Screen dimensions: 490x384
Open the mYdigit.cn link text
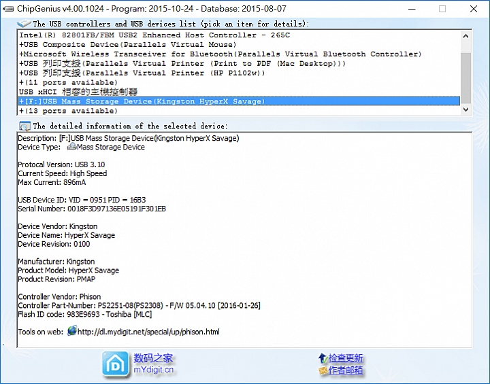point(153,370)
